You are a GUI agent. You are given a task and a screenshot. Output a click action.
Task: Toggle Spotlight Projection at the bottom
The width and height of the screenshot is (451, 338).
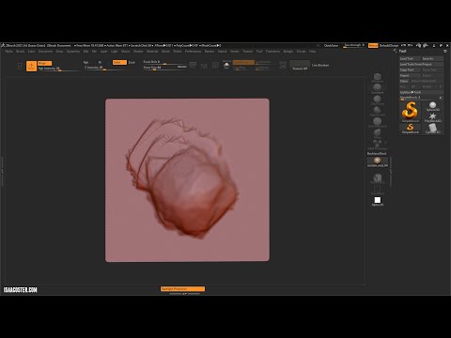[183, 289]
